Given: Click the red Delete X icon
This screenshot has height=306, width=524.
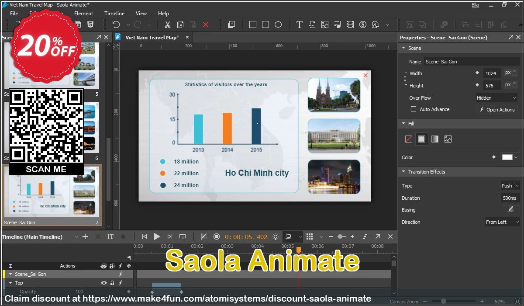Looking at the screenshot, I should click(x=206, y=24).
